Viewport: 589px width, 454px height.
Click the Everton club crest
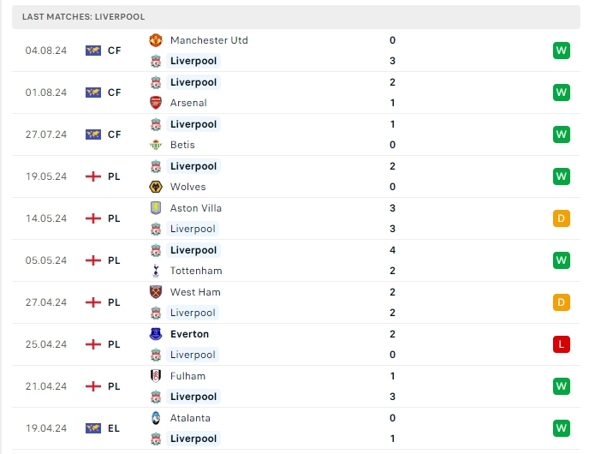(156, 334)
